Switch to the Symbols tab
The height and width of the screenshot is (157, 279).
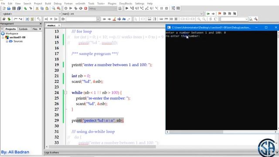pyautogui.click(x=23, y=29)
